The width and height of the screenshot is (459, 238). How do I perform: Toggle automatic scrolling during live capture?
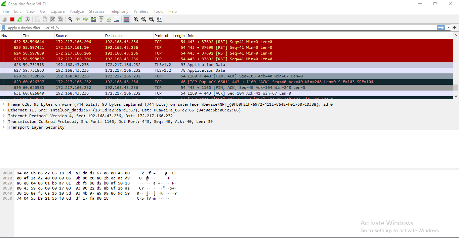pyautogui.click(x=117, y=19)
